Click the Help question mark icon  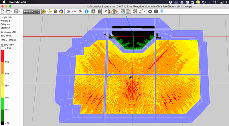point(156,12)
